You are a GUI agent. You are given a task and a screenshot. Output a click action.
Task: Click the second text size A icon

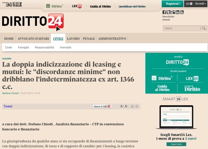click(x=126, y=106)
